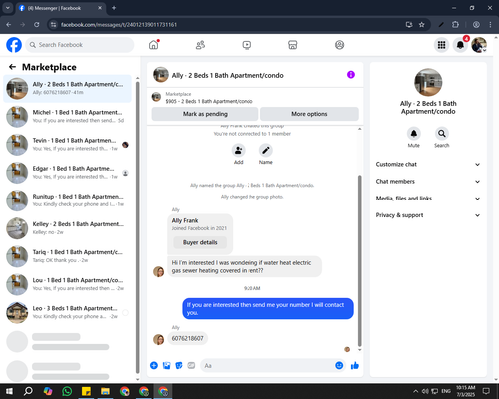Click the blue sent message bubble

(267, 309)
